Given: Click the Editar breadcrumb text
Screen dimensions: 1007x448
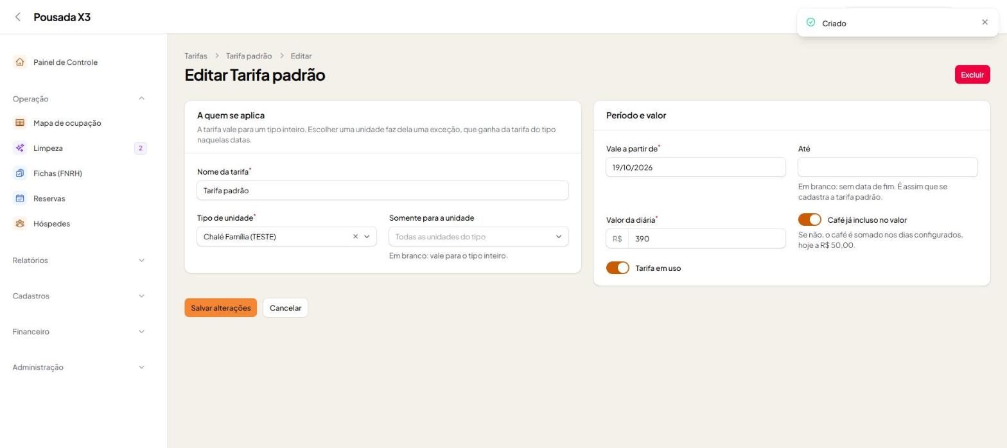Looking at the screenshot, I should coord(301,56).
